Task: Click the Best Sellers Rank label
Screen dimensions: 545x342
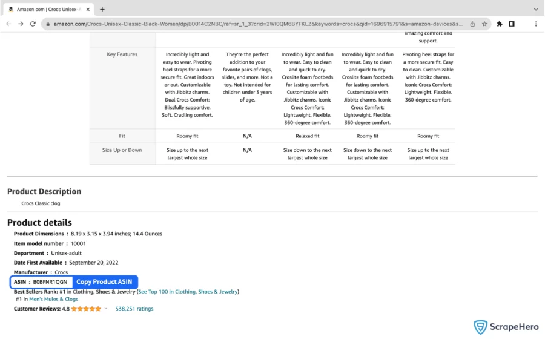Action: point(36,292)
